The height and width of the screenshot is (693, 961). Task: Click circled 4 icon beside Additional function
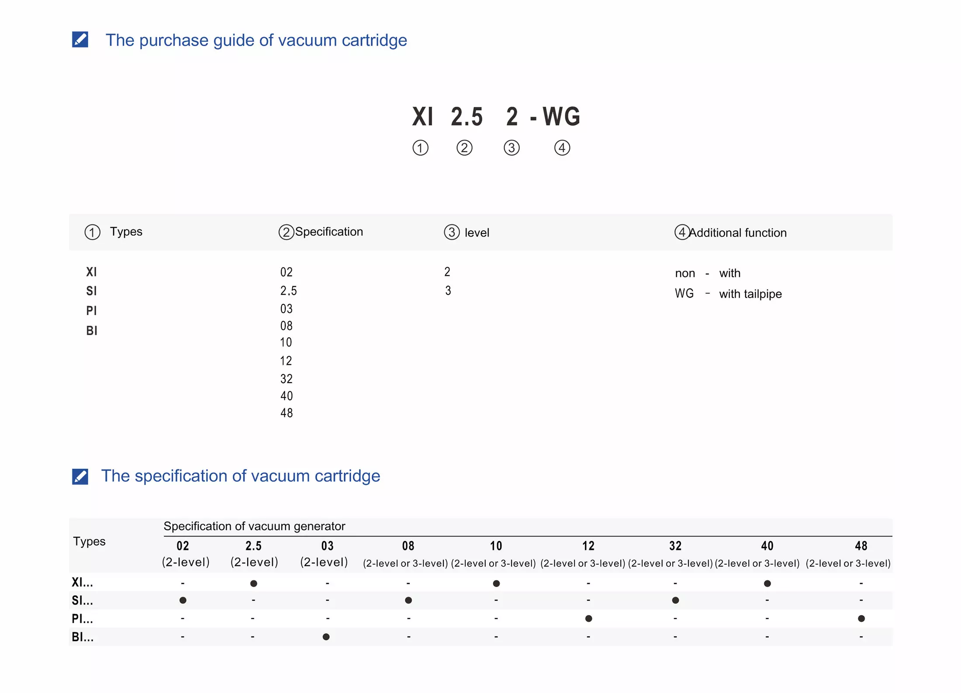click(x=682, y=232)
